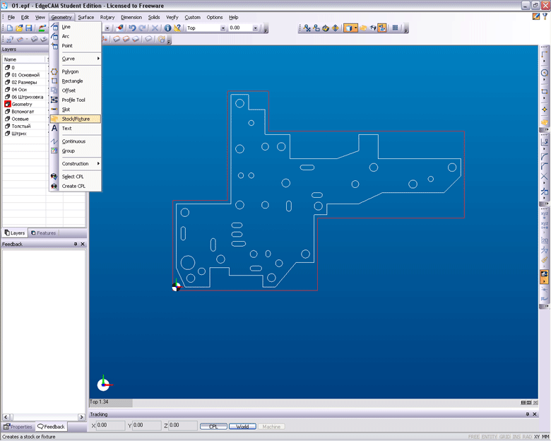Choose Profile Tool menu entry
This screenshot has width=551, height=441.
[x=73, y=100]
